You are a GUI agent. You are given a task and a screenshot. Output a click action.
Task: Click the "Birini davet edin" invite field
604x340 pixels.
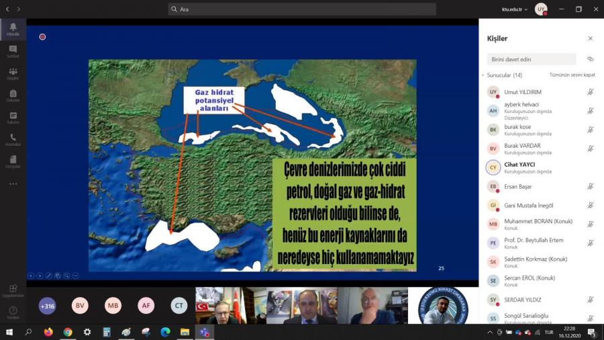click(x=532, y=59)
